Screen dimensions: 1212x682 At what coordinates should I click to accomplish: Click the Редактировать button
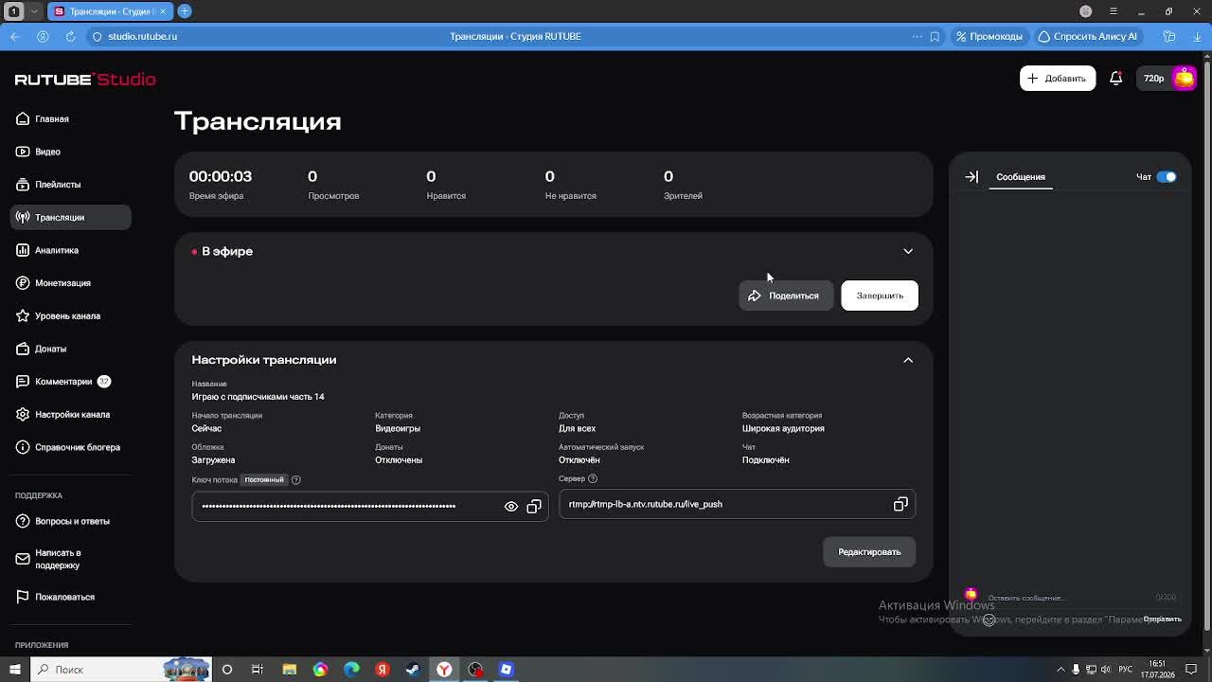tap(869, 552)
